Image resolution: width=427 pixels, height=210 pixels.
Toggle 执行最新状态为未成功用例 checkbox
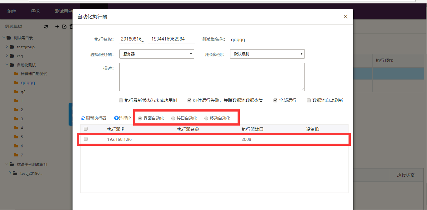[121, 100]
